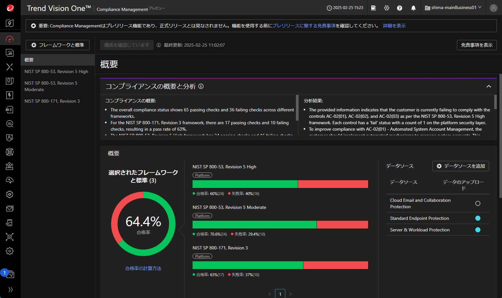Click the info icon beside 最終更新
502x298 pixels.
pos(159,45)
